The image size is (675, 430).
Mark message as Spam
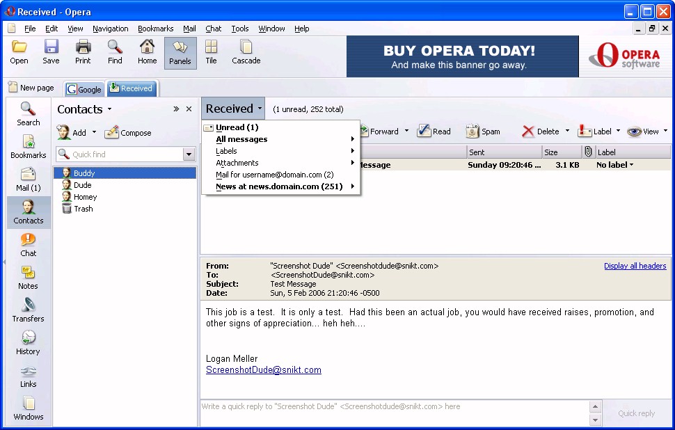tap(483, 132)
